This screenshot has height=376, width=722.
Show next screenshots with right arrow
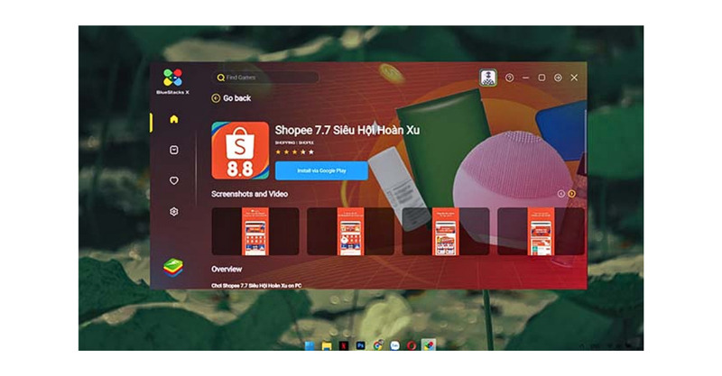click(571, 194)
